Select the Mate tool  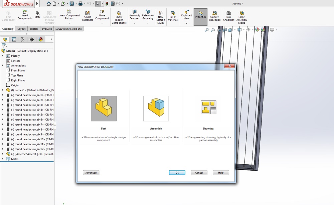37,15
